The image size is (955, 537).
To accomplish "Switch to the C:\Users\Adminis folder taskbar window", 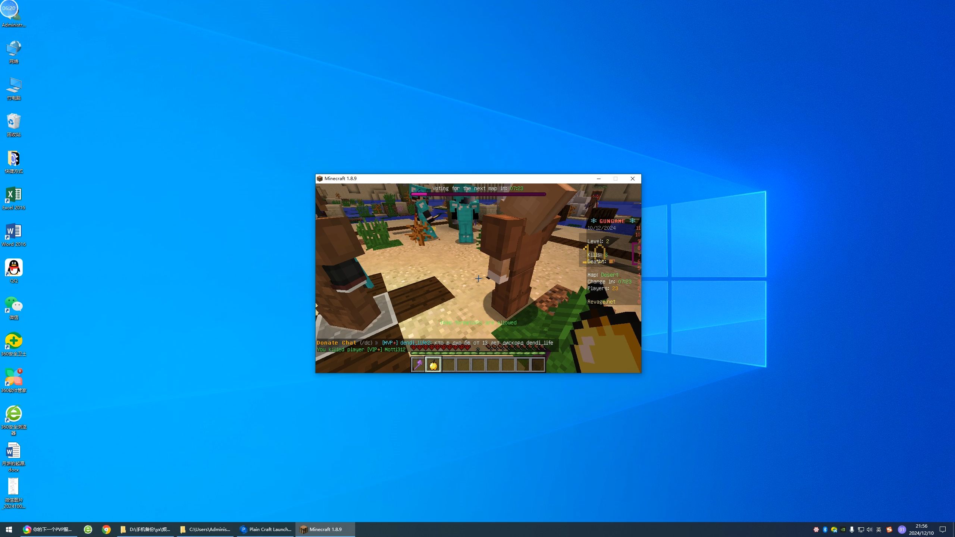I will [x=205, y=530].
